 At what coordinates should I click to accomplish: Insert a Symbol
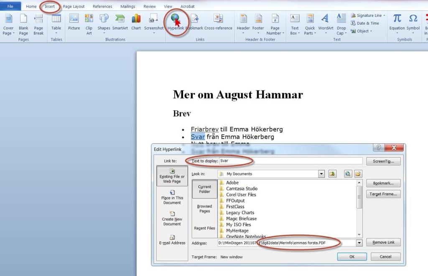pos(413,23)
